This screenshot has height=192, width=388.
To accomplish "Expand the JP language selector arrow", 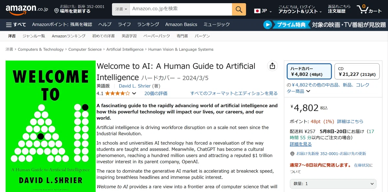I will (x=271, y=12).
